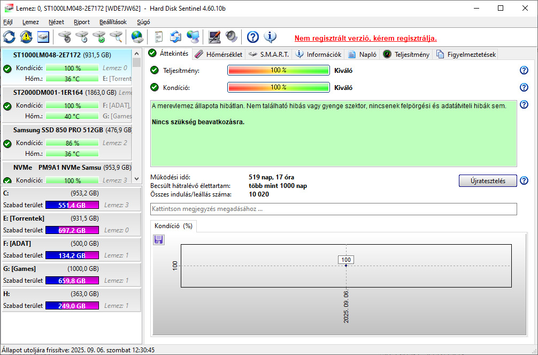Viewport: 538px width, 355px height.
Task: Click the envelope with blue arrows icon
Action: click(x=175, y=37)
